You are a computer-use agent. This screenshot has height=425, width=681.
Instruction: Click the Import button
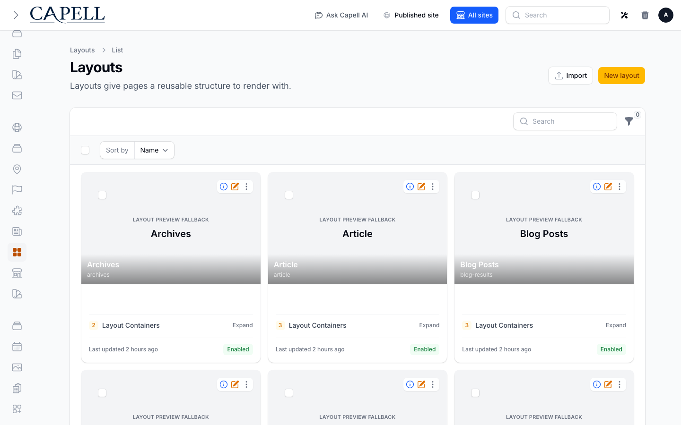pyautogui.click(x=570, y=76)
